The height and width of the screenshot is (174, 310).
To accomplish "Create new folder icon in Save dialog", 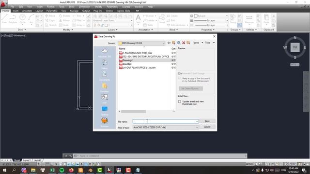I will click(188, 43).
